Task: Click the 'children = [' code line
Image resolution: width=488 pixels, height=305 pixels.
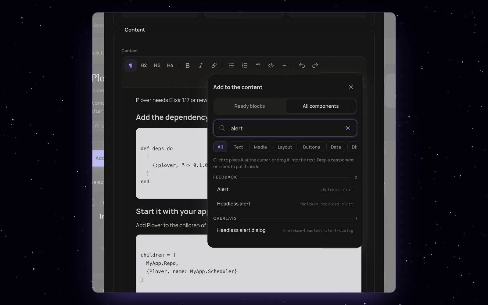Action: coord(158,255)
